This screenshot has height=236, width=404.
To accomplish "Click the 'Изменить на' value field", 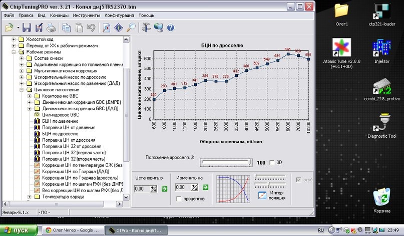I will click(183, 187).
